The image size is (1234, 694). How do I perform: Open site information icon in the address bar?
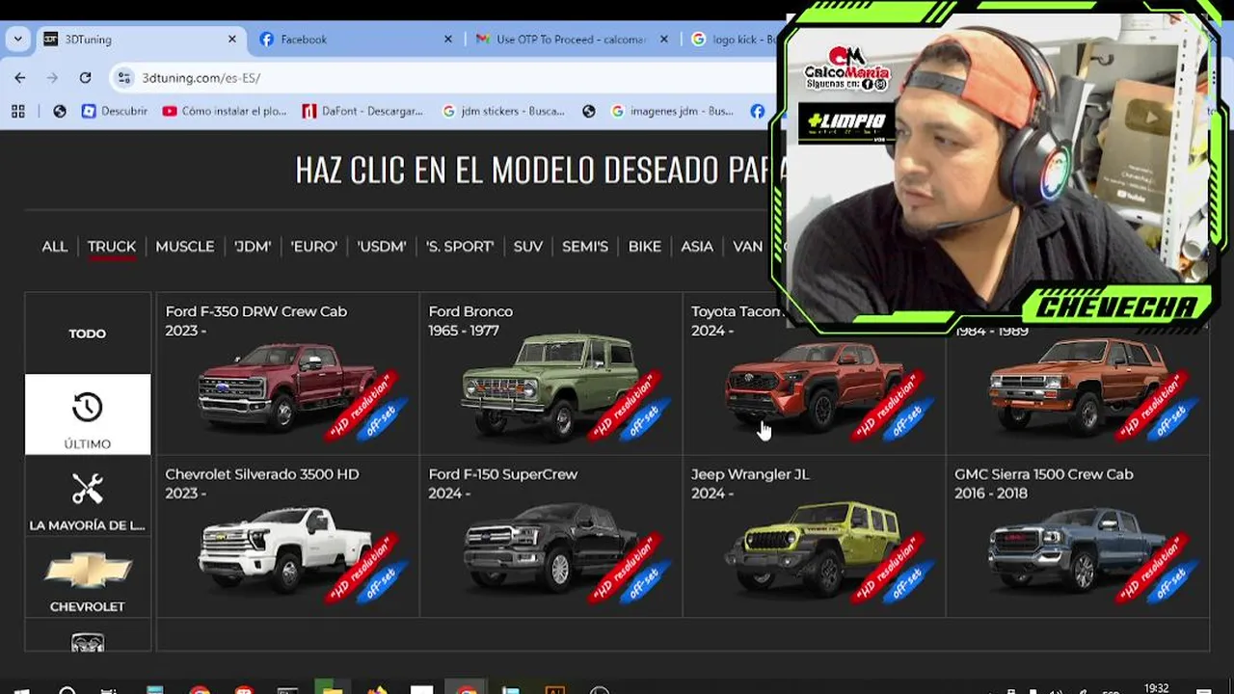(x=123, y=78)
